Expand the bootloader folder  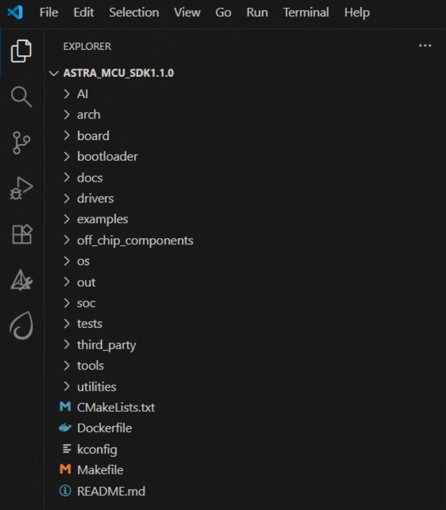(x=107, y=156)
